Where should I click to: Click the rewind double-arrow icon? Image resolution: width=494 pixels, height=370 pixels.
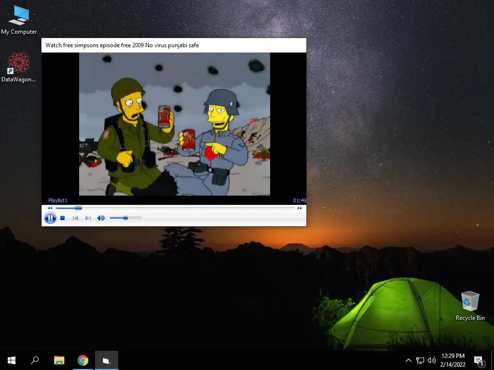coord(50,208)
